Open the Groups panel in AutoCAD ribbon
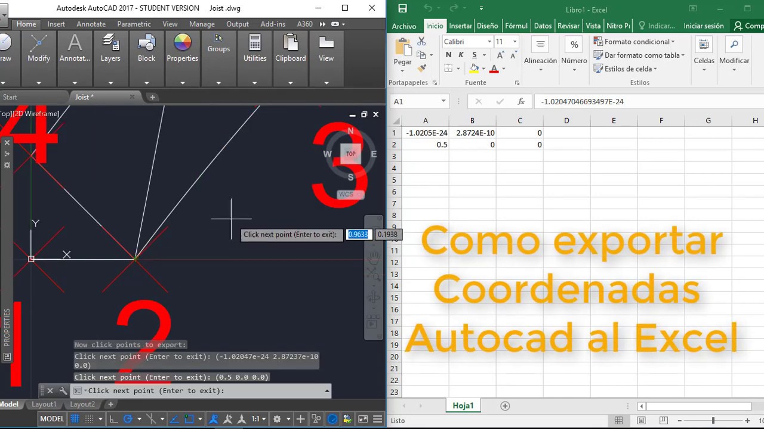764x429 pixels. click(x=218, y=58)
